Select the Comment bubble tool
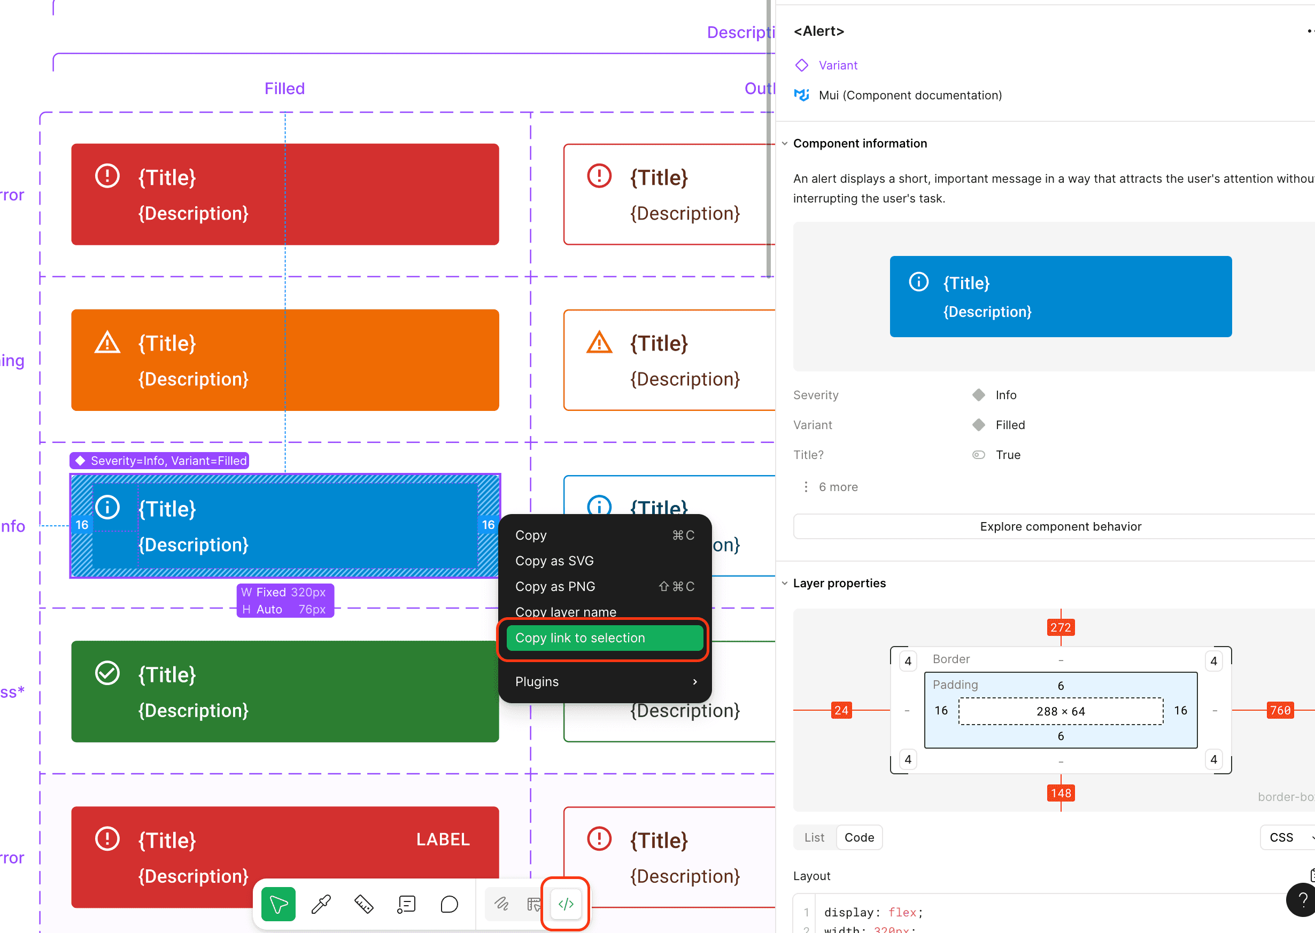The height and width of the screenshot is (933, 1315). (449, 904)
